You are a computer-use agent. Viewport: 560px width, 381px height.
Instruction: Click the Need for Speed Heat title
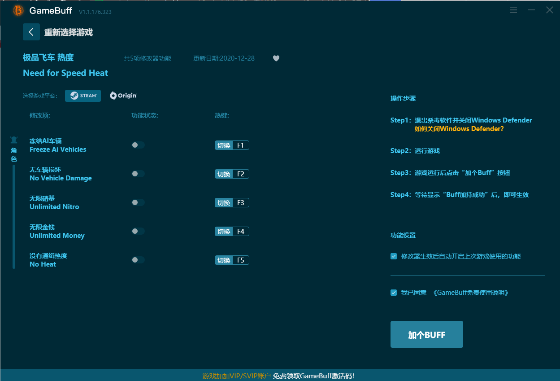65,73
